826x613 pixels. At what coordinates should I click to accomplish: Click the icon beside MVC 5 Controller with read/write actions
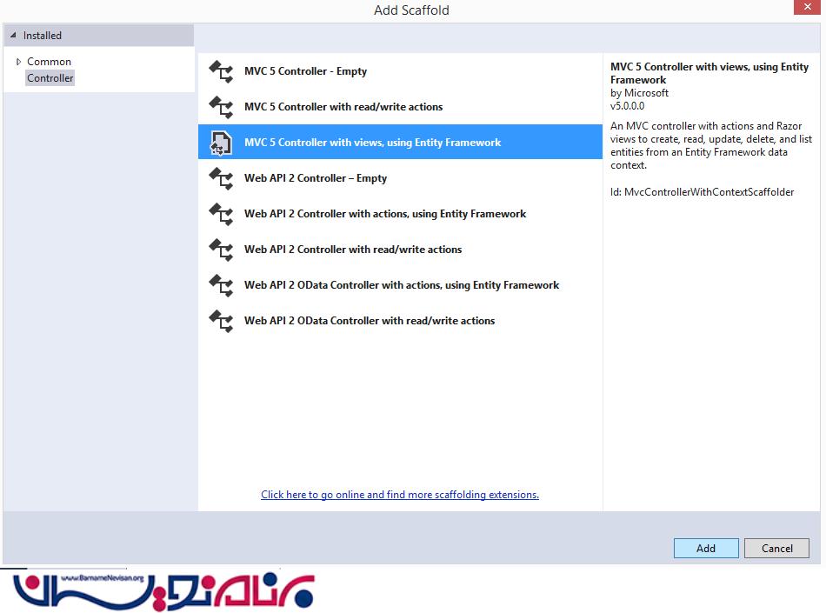coord(221,107)
